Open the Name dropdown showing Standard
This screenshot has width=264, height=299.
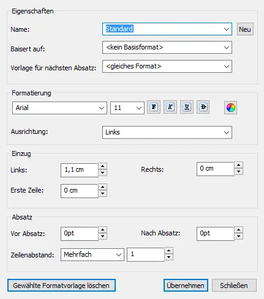226,29
